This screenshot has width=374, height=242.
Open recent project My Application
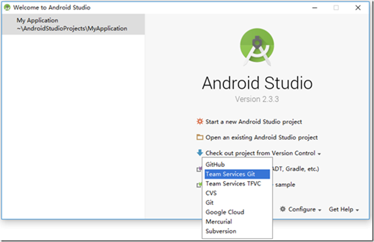tap(73, 24)
